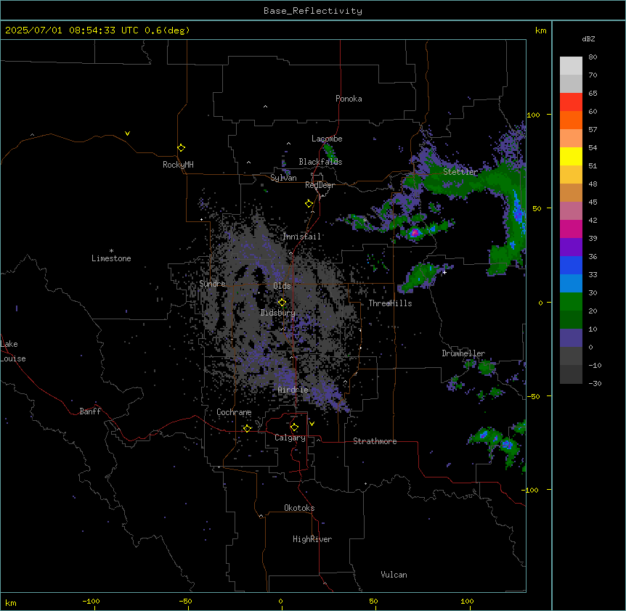
Task: Click the Didsbury town label
Action: pos(278,313)
